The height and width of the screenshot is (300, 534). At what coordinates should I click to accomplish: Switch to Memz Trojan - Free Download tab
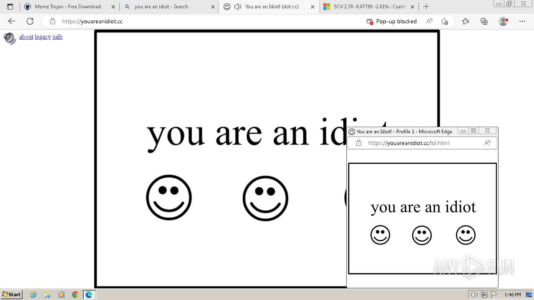pyautogui.click(x=69, y=7)
